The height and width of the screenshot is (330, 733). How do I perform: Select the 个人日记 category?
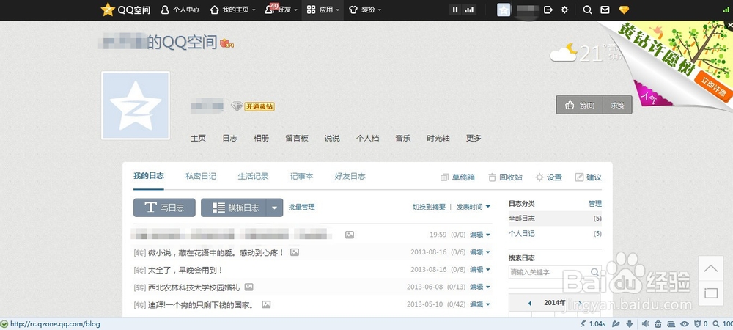click(x=555, y=234)
